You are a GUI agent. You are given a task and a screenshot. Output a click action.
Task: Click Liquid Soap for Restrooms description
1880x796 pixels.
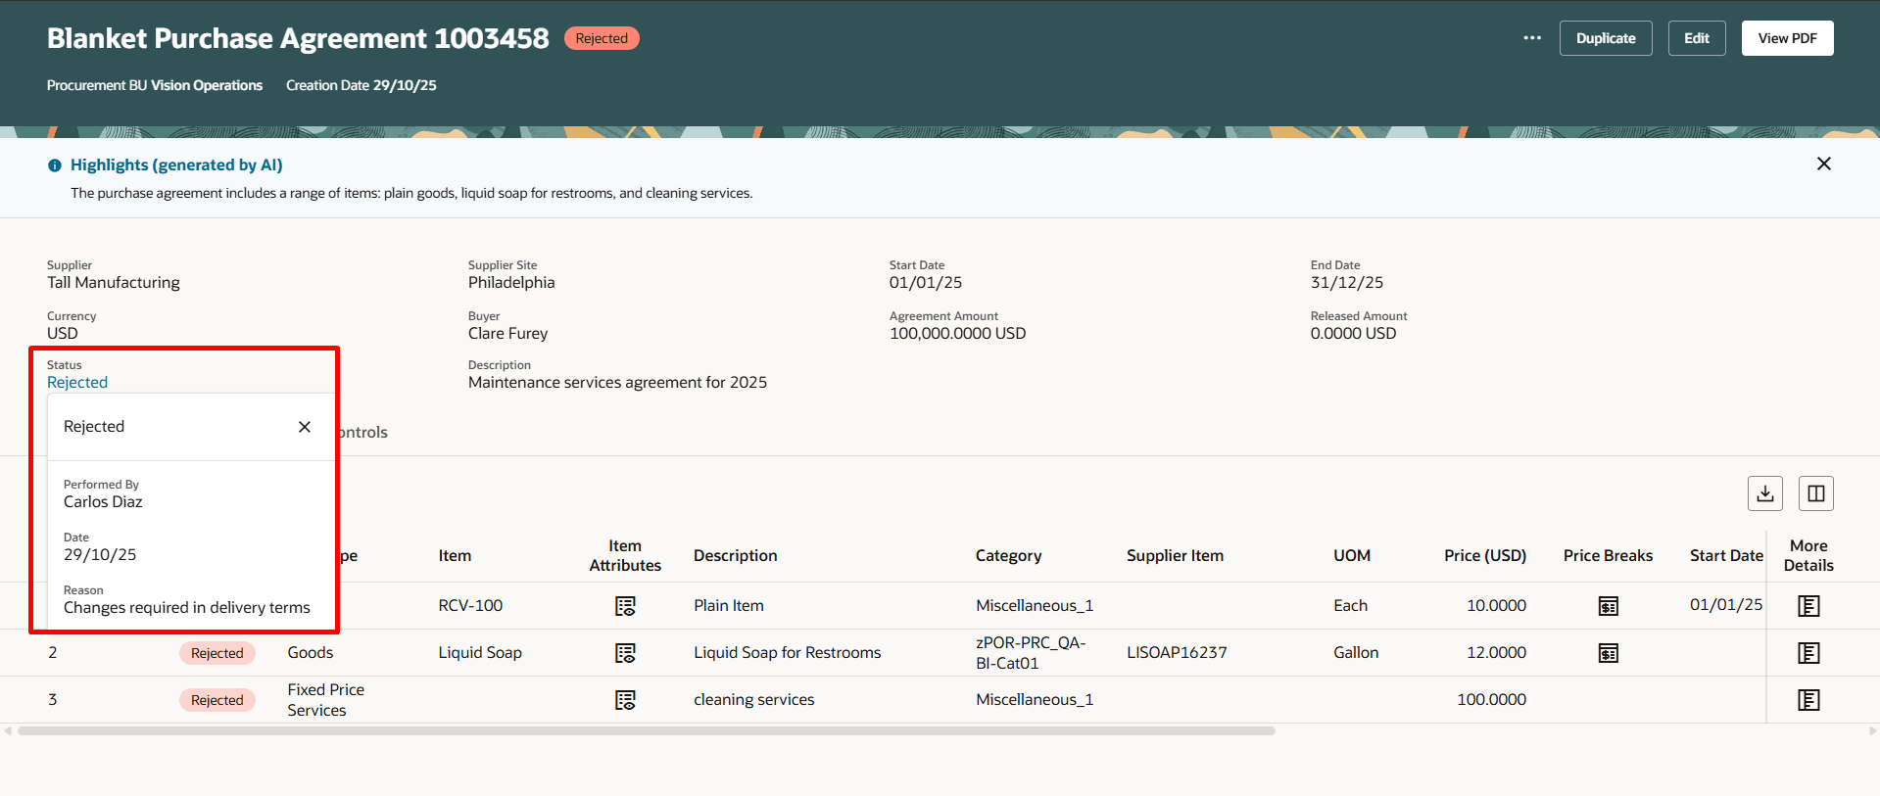pos(788,652)
